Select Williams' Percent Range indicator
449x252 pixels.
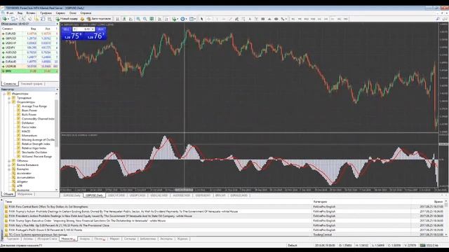[36, 157]
